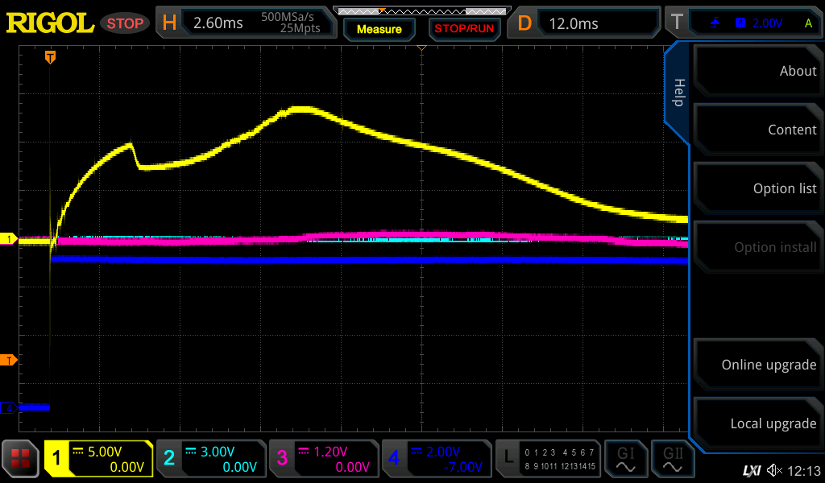Open the About menu item

[757, 71]
